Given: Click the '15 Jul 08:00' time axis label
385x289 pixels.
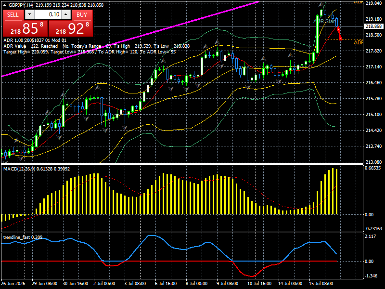Looking at the screenshot, I should pos(321,284).
